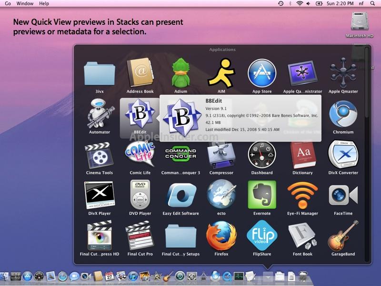Click the Sun 2:20 PM clock
381x286 pixels.
(x=340, y=3)
